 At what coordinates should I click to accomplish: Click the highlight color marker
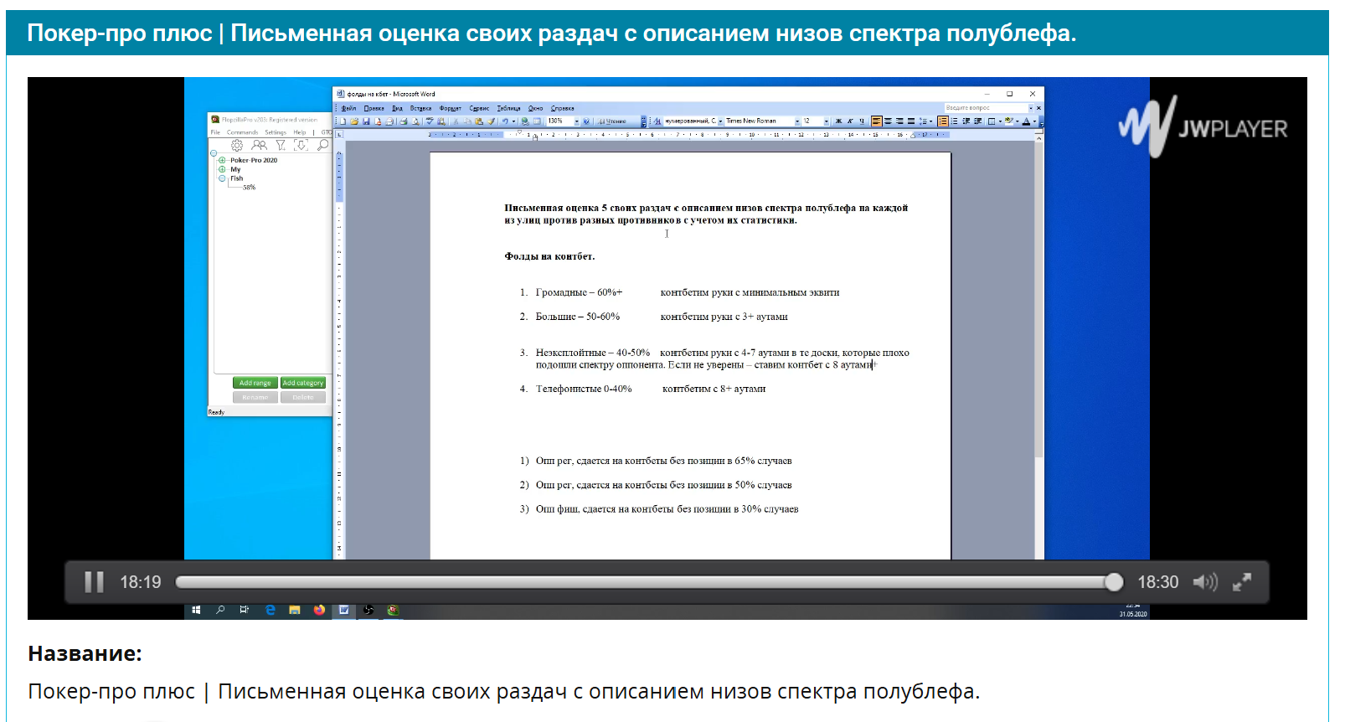1008,121
